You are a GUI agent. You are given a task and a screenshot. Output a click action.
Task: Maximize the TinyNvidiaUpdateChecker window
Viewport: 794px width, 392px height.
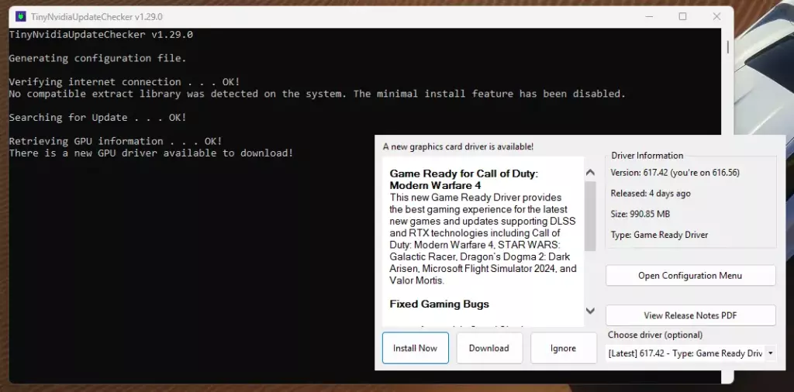[682, 17]
